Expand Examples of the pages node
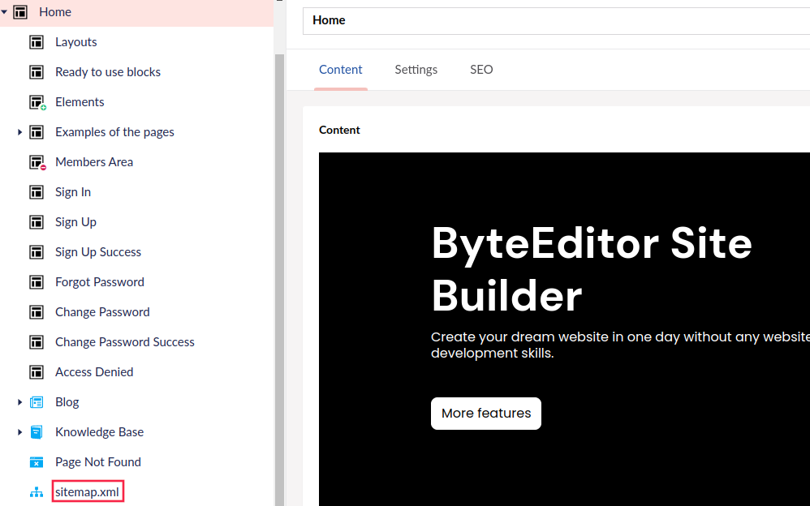This screenshot has width=810, height=506. [x=20, y=132]
